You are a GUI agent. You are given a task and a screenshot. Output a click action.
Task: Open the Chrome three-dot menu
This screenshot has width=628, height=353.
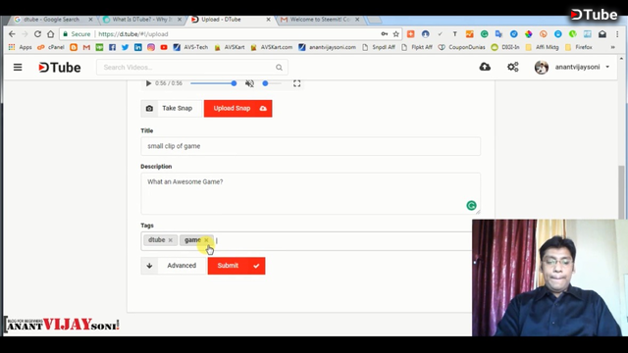coord(617,34)
